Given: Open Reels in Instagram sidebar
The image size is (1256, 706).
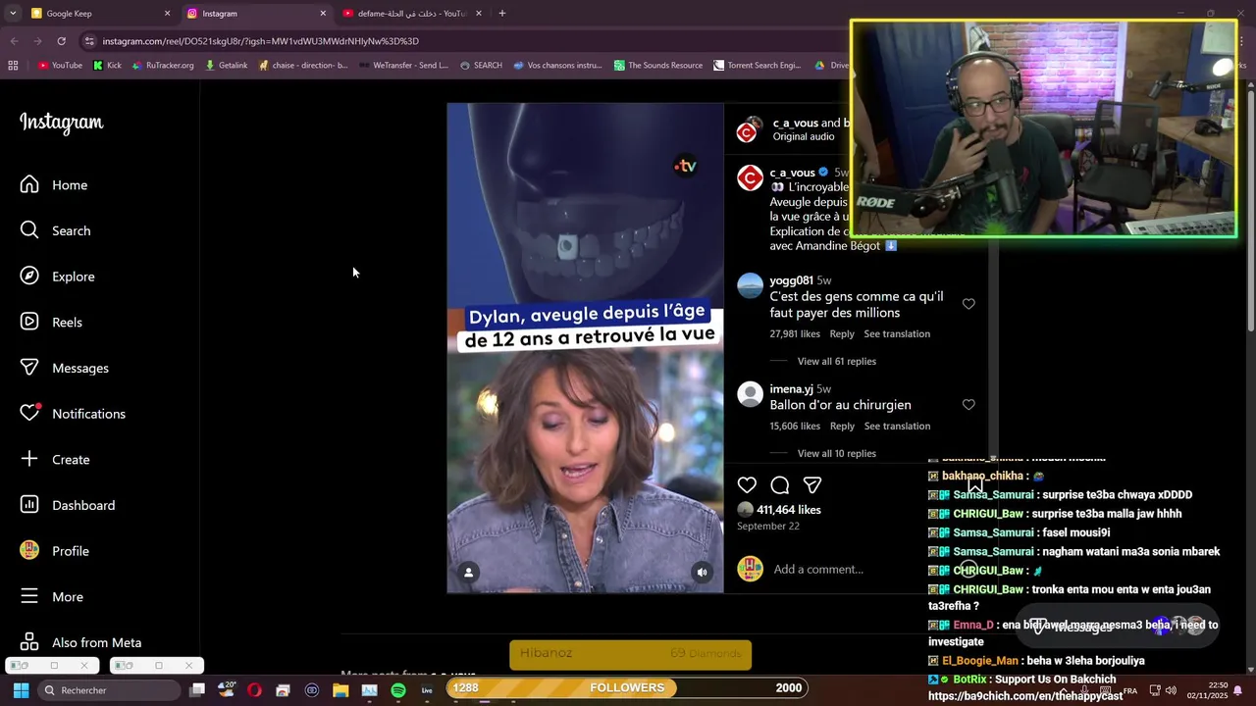Looking at the screenshot, I should [x=51, y=323].
